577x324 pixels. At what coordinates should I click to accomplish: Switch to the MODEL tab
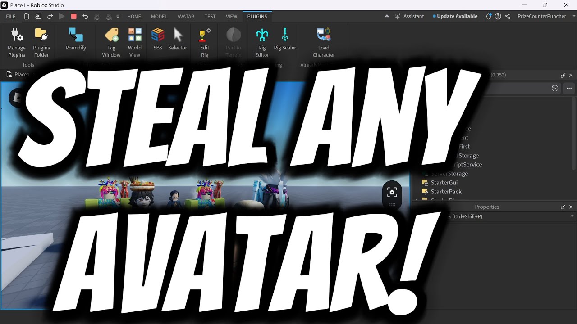[159, 16]
